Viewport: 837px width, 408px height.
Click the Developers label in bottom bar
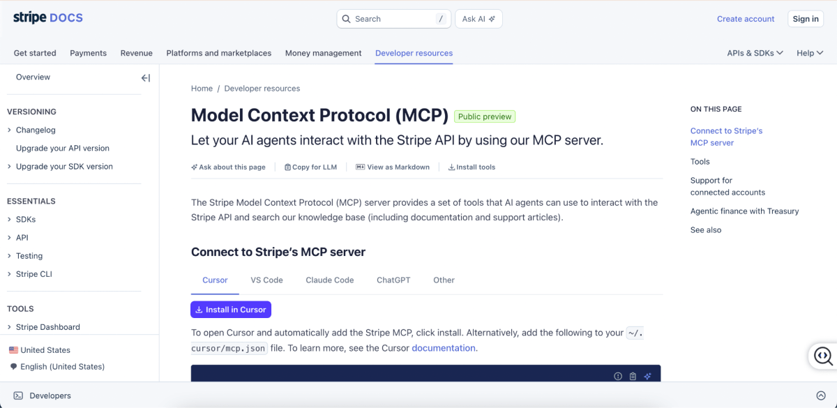pos(50,395)
